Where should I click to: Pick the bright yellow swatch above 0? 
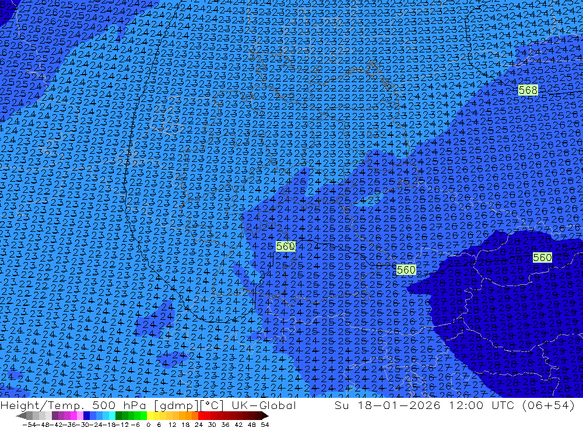(x=150, y=416)
